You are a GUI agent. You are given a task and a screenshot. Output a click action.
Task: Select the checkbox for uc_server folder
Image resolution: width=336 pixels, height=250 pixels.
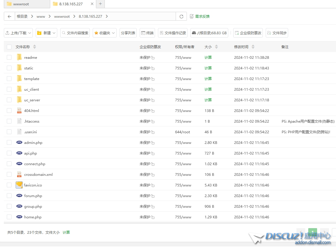pos(9,100)
